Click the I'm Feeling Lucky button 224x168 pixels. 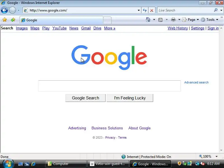[x=130, y=98]
